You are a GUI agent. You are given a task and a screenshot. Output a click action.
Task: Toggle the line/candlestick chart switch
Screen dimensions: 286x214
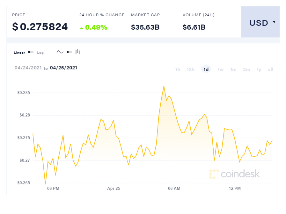[x=69, y=52]
